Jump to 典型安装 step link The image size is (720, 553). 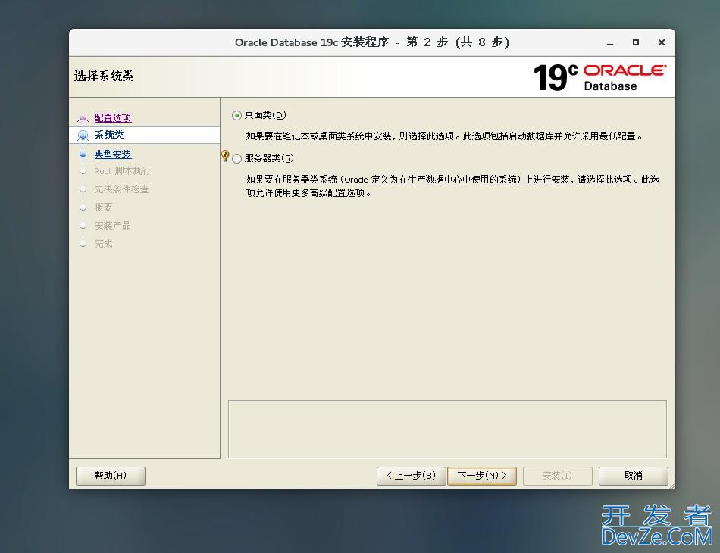click(113, 155)
